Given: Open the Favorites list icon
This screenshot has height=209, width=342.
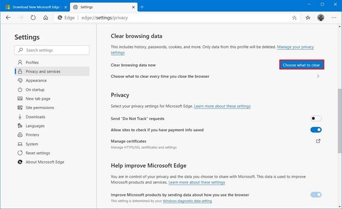Looking at the screenshot, I should coord(308,18).
